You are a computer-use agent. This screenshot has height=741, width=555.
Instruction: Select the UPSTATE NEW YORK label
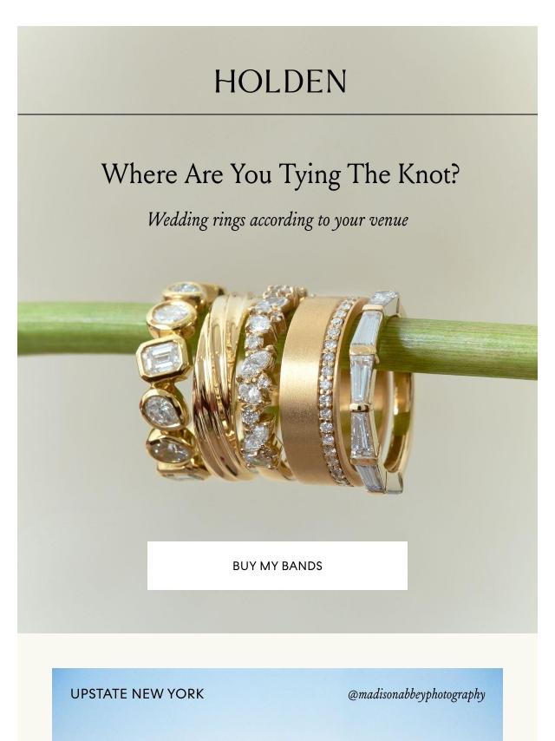137,694
